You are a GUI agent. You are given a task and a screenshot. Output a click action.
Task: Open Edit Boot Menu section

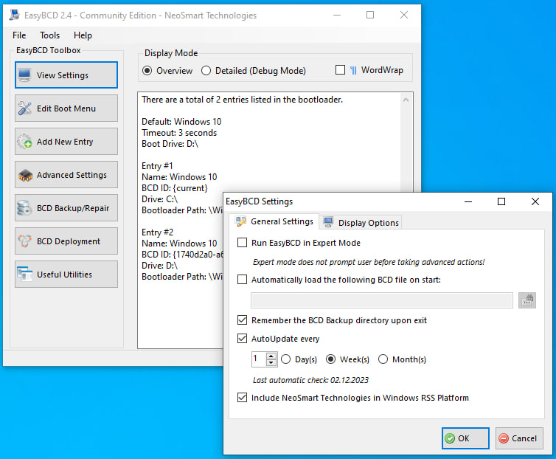tap(66, 108)
